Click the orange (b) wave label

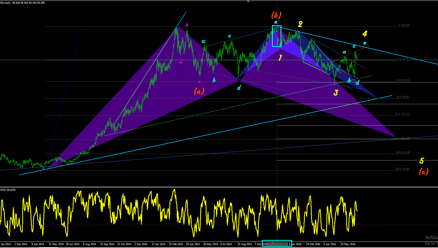[x=276, y=15]
